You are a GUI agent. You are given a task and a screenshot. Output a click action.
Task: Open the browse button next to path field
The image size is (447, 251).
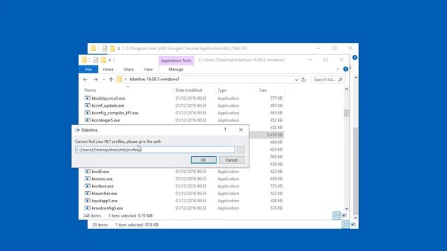click(241, 150)
